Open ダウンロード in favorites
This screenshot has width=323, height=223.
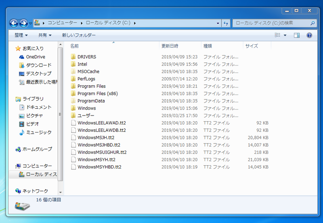point(39,65)
